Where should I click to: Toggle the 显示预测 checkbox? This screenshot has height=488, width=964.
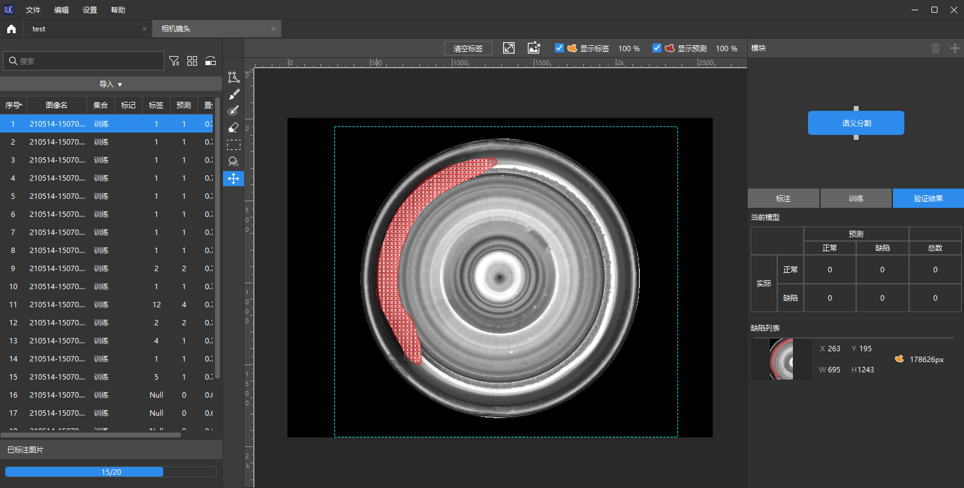click(x=657, y=48)
